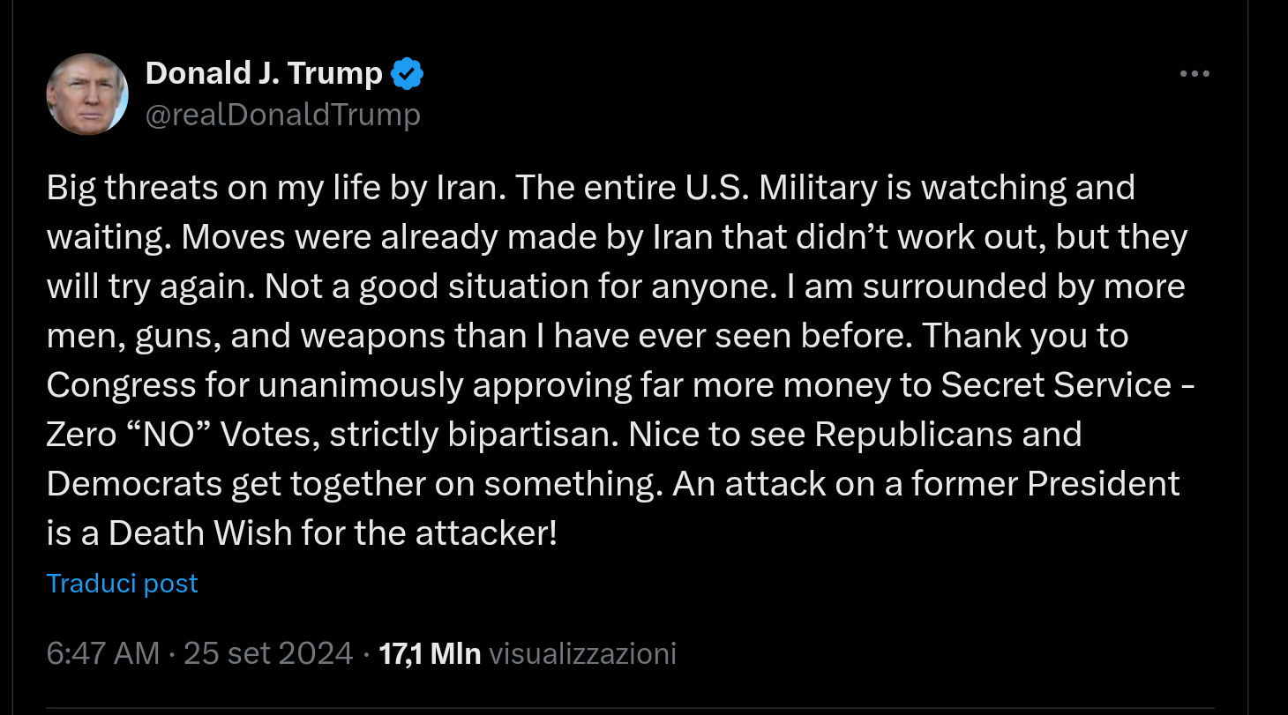View analytics via the '17,1 Mln' count
Image resolution: width=1288 pixels, height=715 pixels.
[430, 652]
